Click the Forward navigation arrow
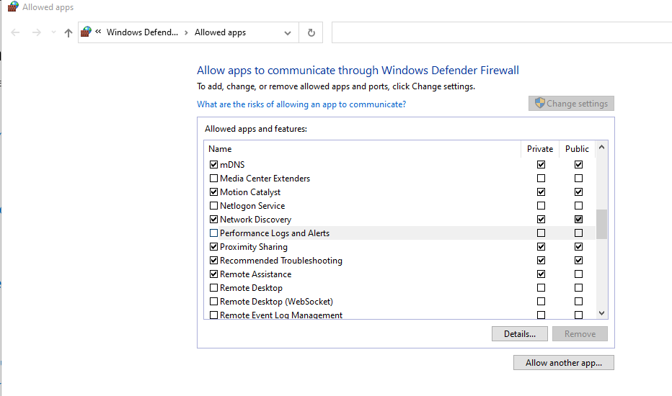The width and height of the screenshot is (672, 396). pyautogui.click(x=37, y=32)
